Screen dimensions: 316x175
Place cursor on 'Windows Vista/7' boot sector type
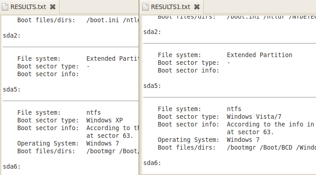(x=254, y=117)
